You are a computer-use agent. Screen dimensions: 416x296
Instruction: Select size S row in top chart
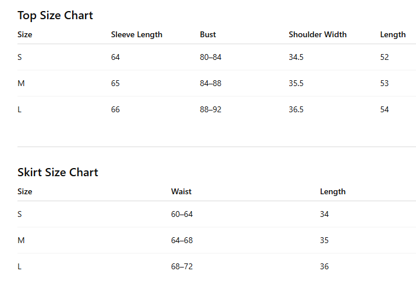coord(216,57)
